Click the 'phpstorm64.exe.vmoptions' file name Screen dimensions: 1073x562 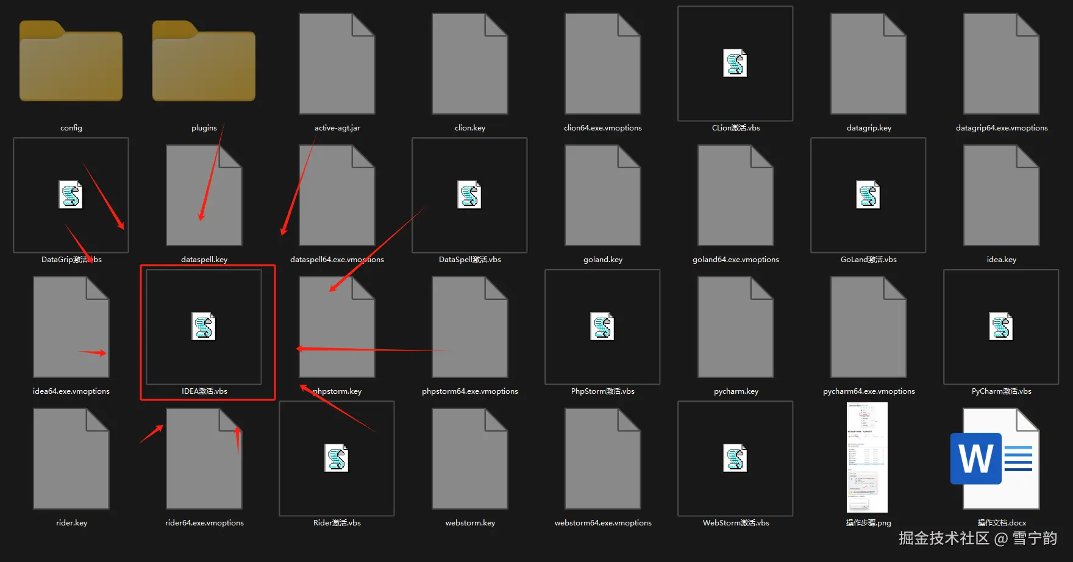coord(470,391)
